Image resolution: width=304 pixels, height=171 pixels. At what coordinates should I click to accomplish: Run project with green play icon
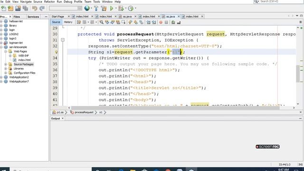pos(112,9)
